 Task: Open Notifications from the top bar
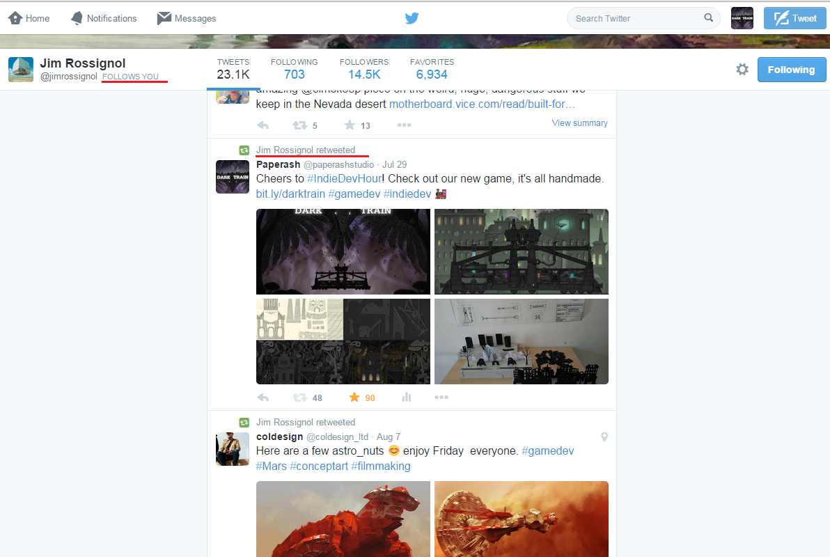coord(104,19)
